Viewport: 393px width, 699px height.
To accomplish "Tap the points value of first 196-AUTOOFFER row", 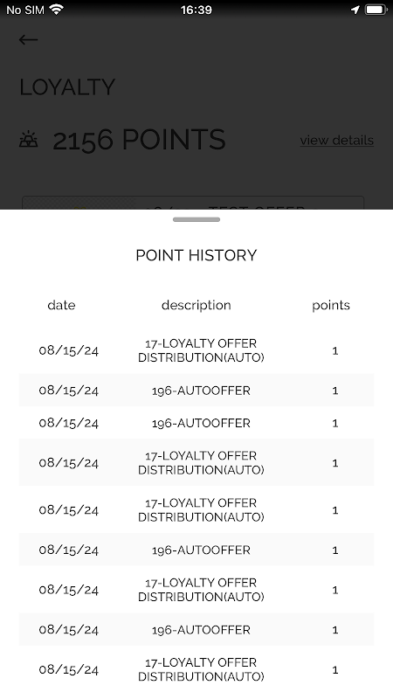I will (335, 391).
